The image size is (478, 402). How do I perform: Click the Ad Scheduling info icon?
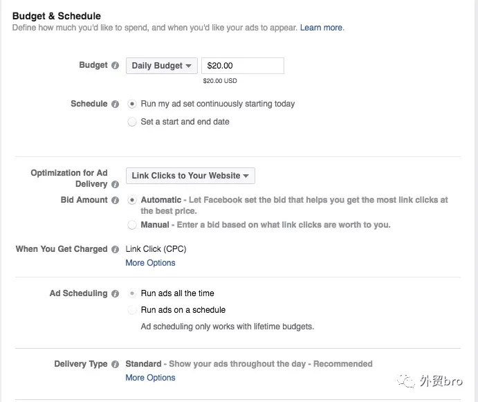(x=115, y=293)
